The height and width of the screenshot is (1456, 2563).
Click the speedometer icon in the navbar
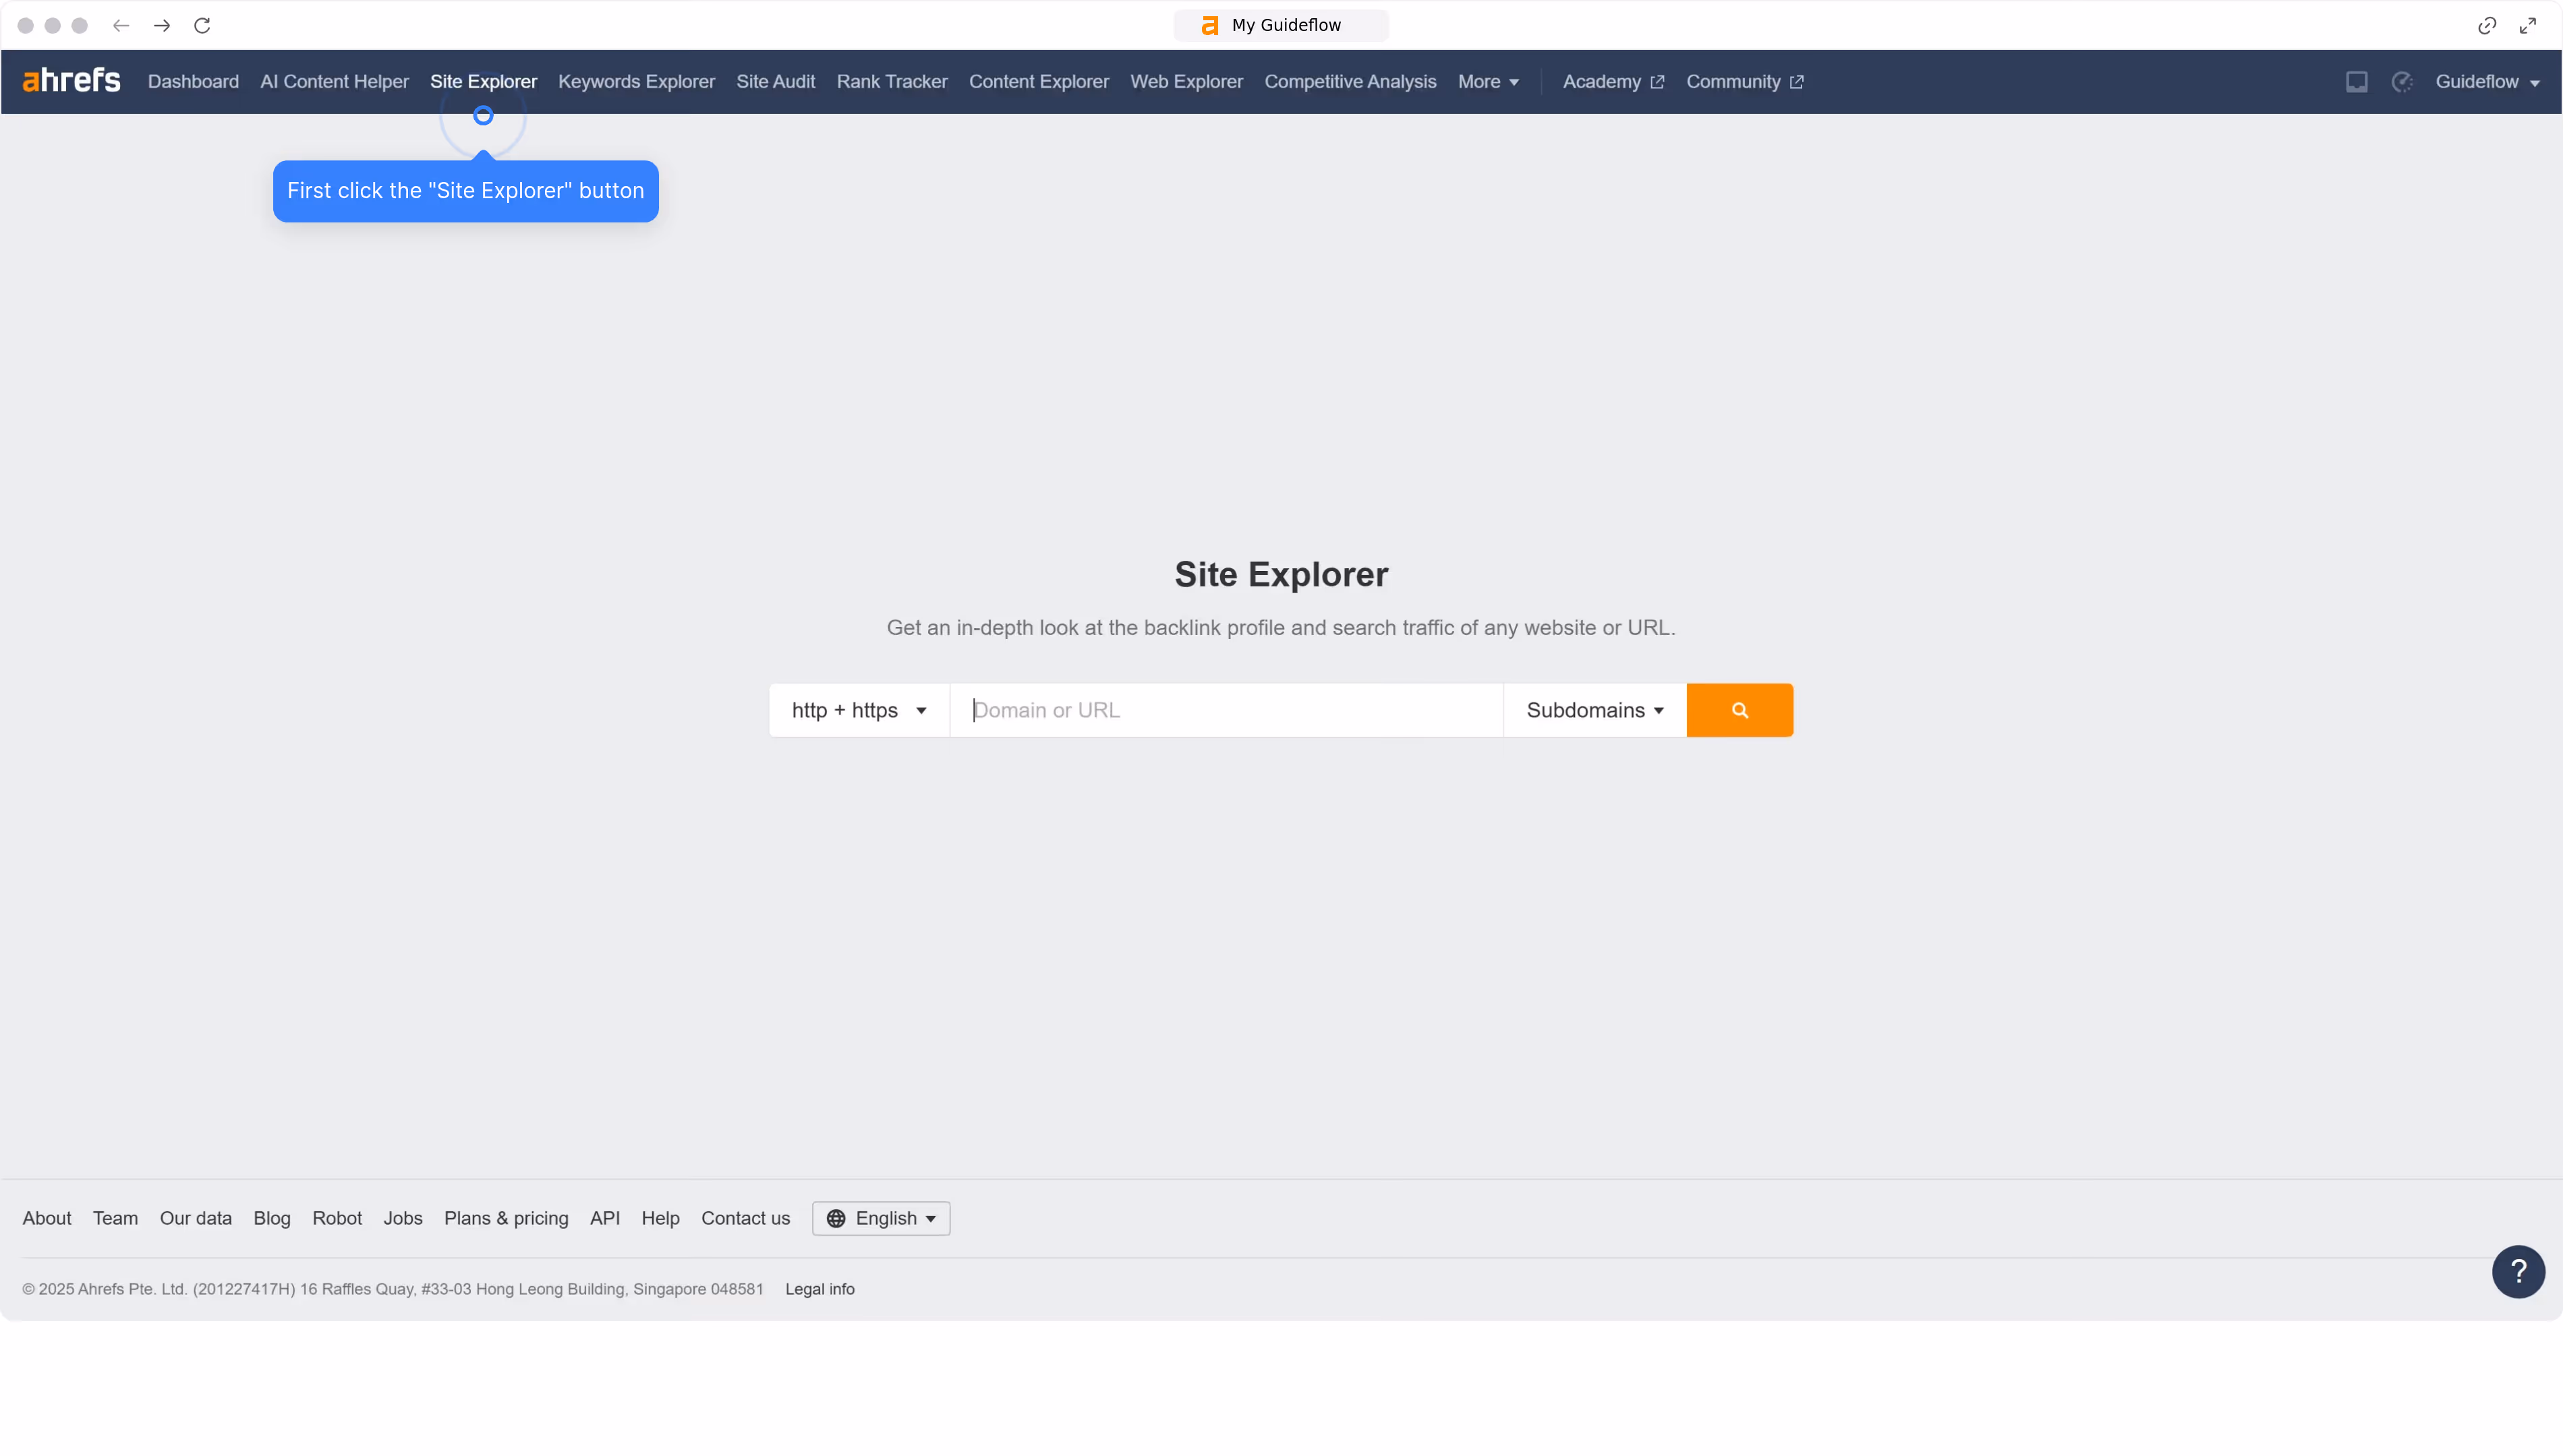tap(2403, 82)
